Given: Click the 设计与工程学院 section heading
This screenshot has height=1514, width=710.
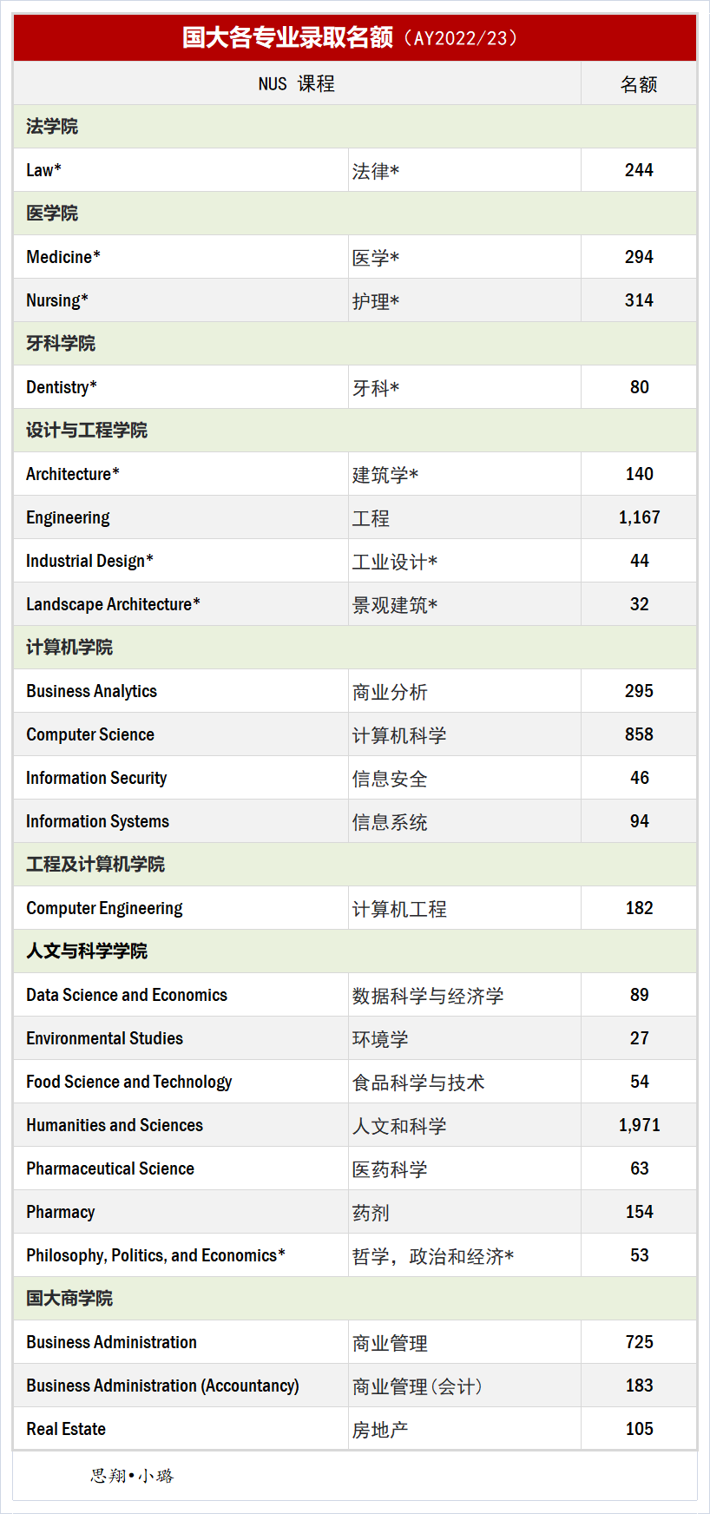Looking at the screenshot, I should coord(87,431).
